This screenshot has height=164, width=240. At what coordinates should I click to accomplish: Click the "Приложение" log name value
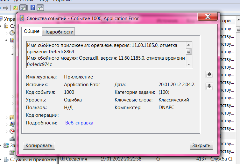(78, 77)
